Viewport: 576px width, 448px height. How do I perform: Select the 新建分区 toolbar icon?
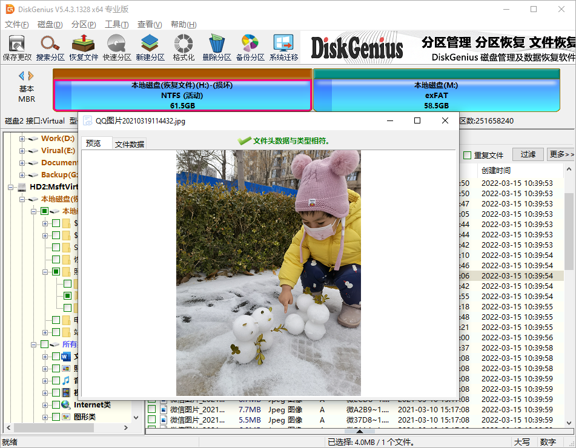point(150,47)
